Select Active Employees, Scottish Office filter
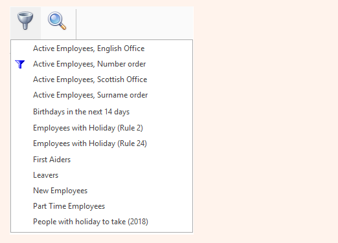338x243 pixels. (90, 79)
